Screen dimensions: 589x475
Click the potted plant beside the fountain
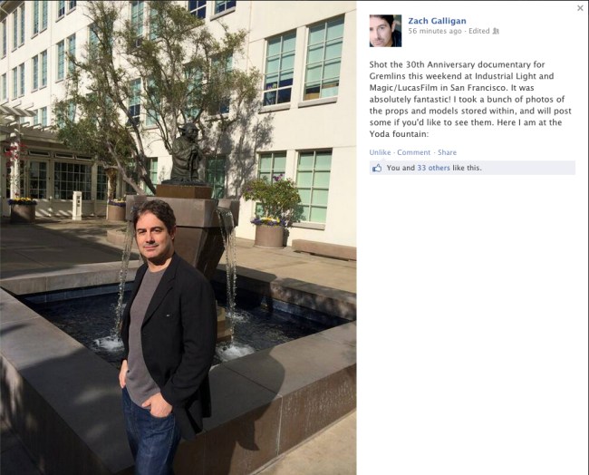pyautogui.click(x=271, y=212)
